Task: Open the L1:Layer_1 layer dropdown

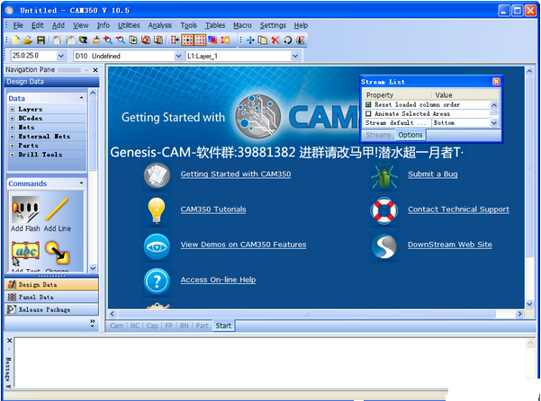Action: [295, 56]
